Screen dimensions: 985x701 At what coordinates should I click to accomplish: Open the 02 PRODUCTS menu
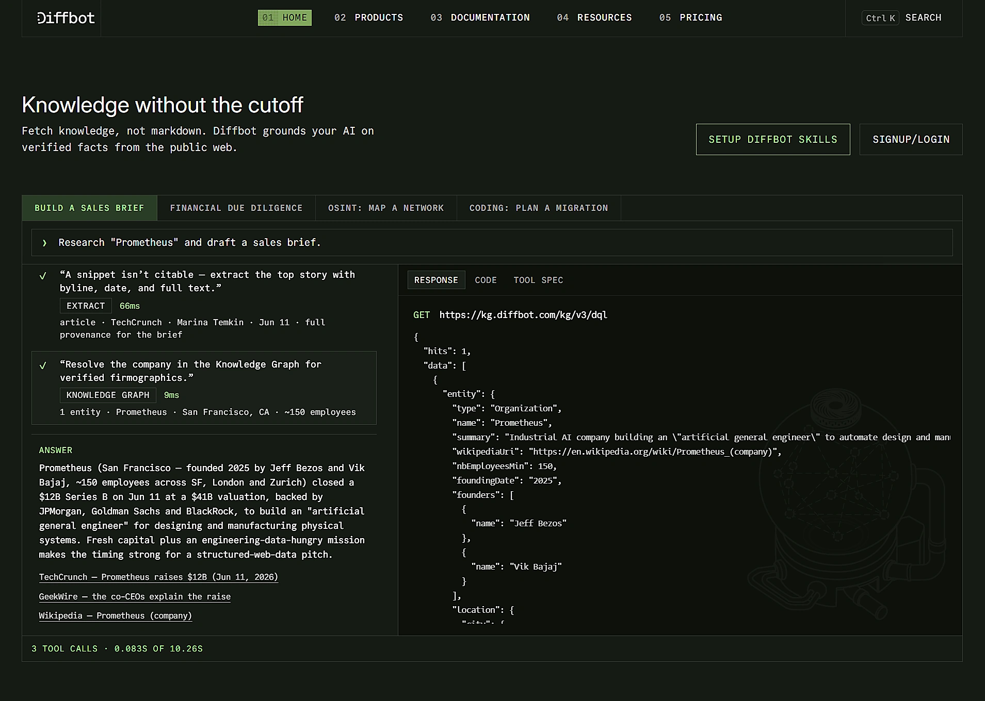(368, 18)
